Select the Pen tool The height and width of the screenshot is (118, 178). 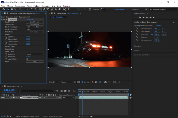click(x=44, y=9)
